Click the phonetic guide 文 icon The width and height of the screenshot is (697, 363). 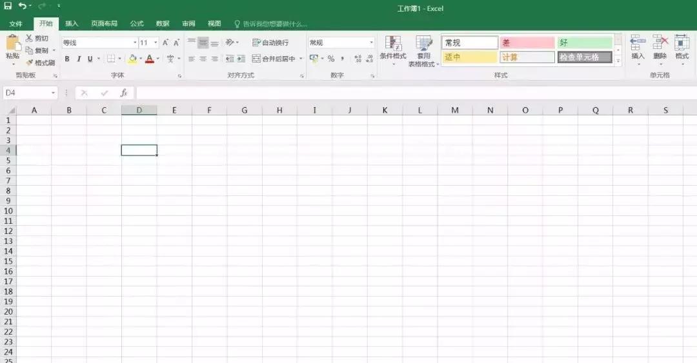click(x=170, y=59)
